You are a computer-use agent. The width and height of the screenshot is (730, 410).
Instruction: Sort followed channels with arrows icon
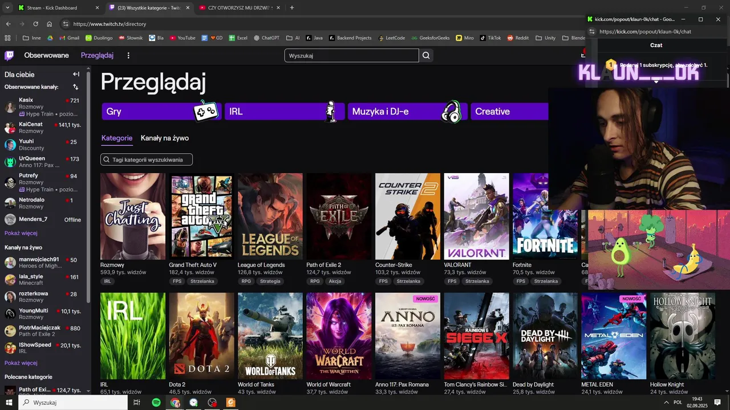click(x=76, y=87)
